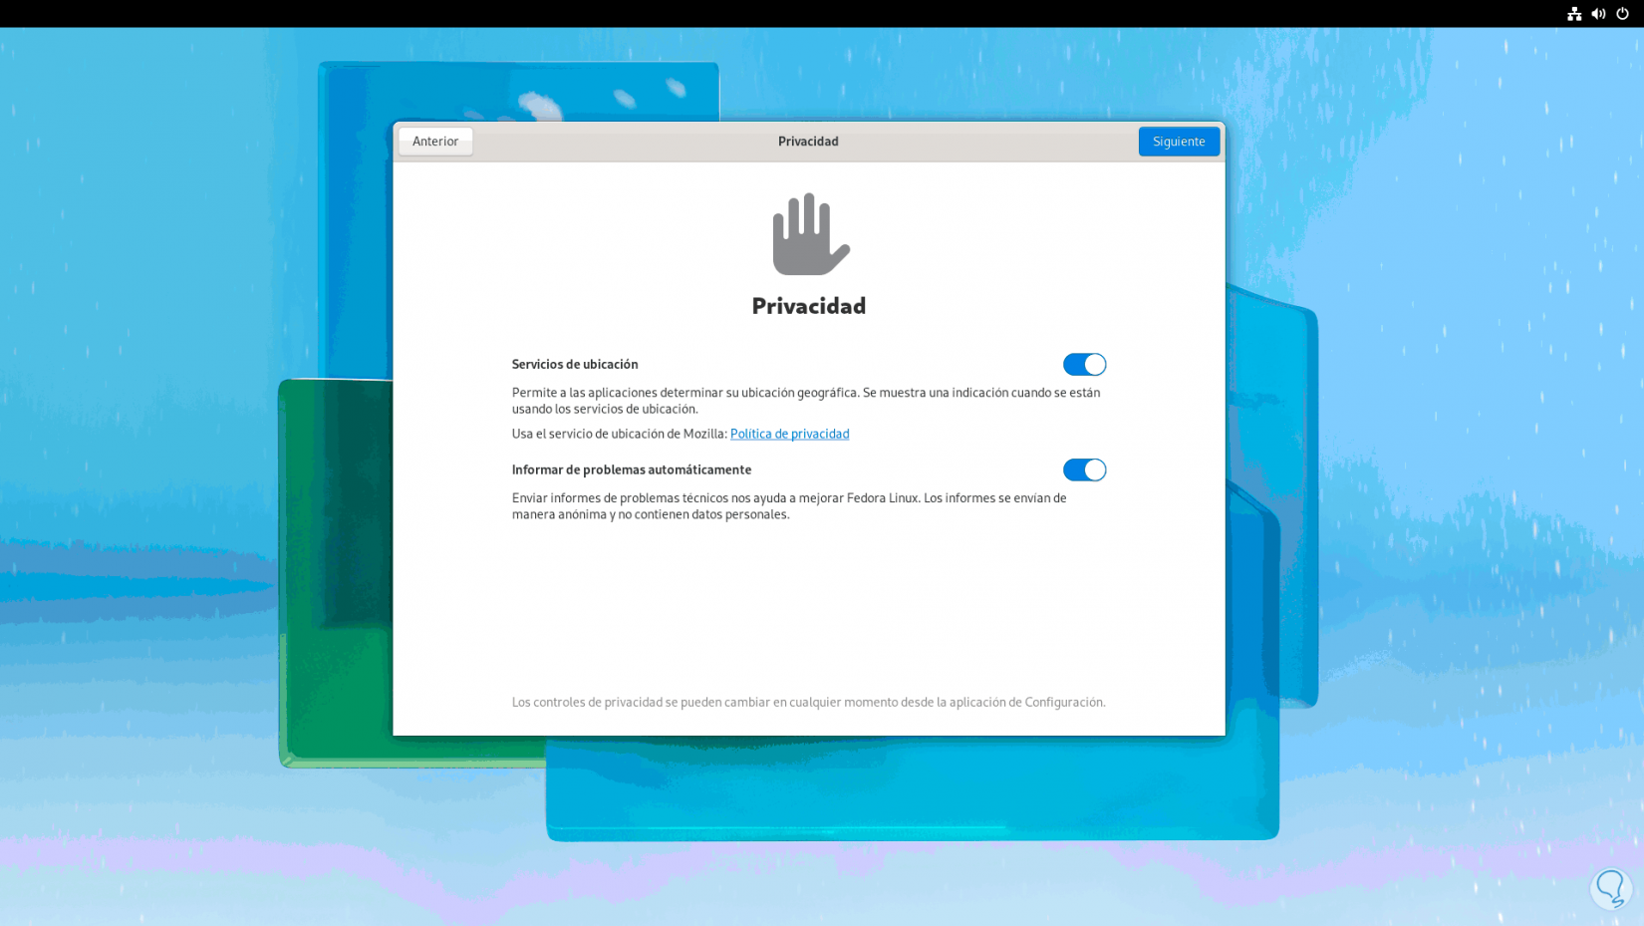Click the green folder shape in wallpaper
This screenshot has width=1644, height=926.
335,573
